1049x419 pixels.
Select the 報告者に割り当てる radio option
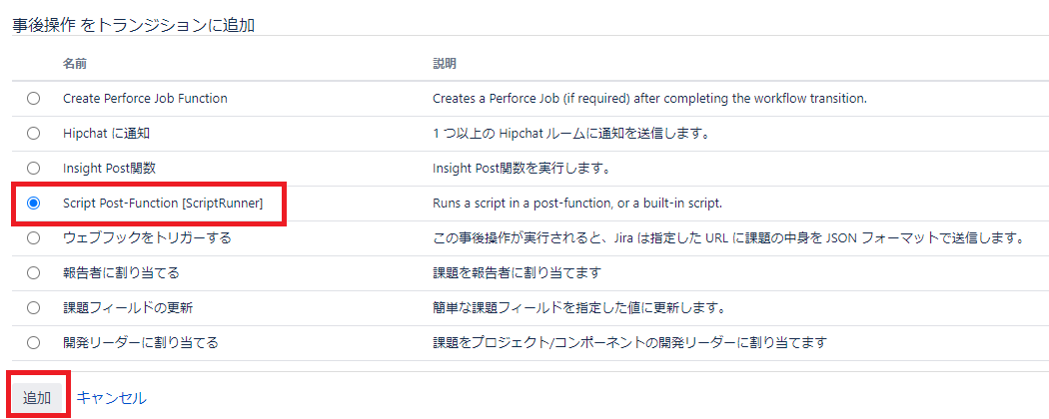click(x=33, y=272)
